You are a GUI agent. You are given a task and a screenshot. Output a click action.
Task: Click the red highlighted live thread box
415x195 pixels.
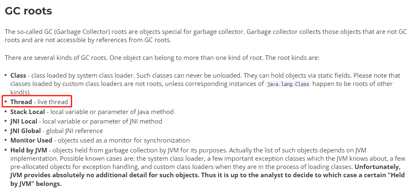(37, 102)
